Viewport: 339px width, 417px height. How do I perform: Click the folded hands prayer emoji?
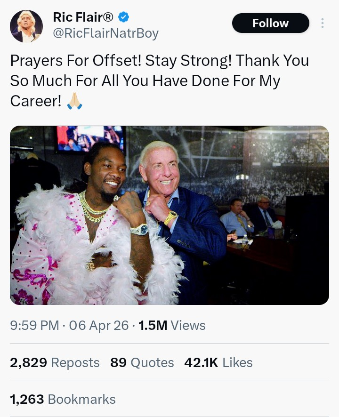coord(75,101)
